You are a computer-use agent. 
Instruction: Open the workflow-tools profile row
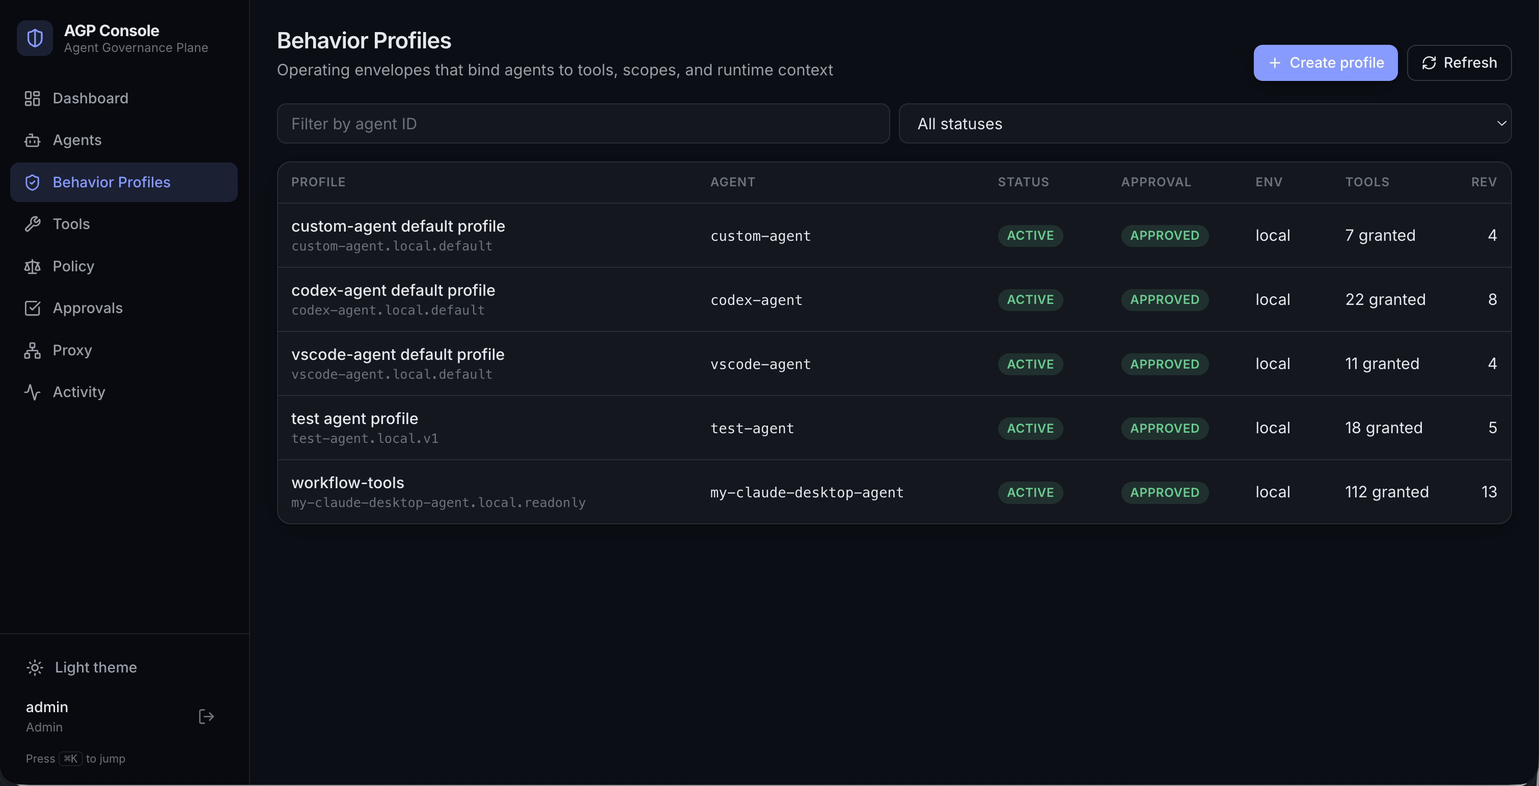pos(894,492)
